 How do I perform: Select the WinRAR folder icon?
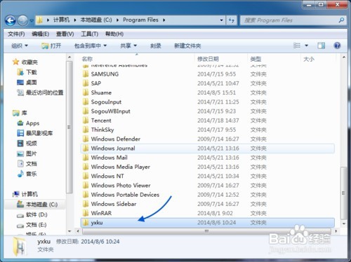tap(86, 213)
